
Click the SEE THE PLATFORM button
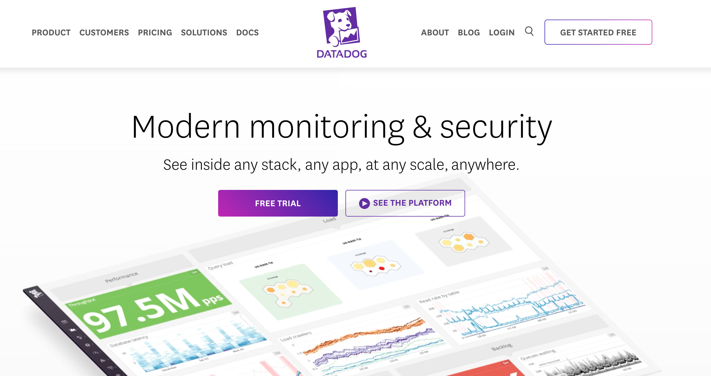pos(405,203)
